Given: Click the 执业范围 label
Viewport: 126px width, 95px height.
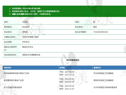Looking at the screenshot, I should (8, 42).
